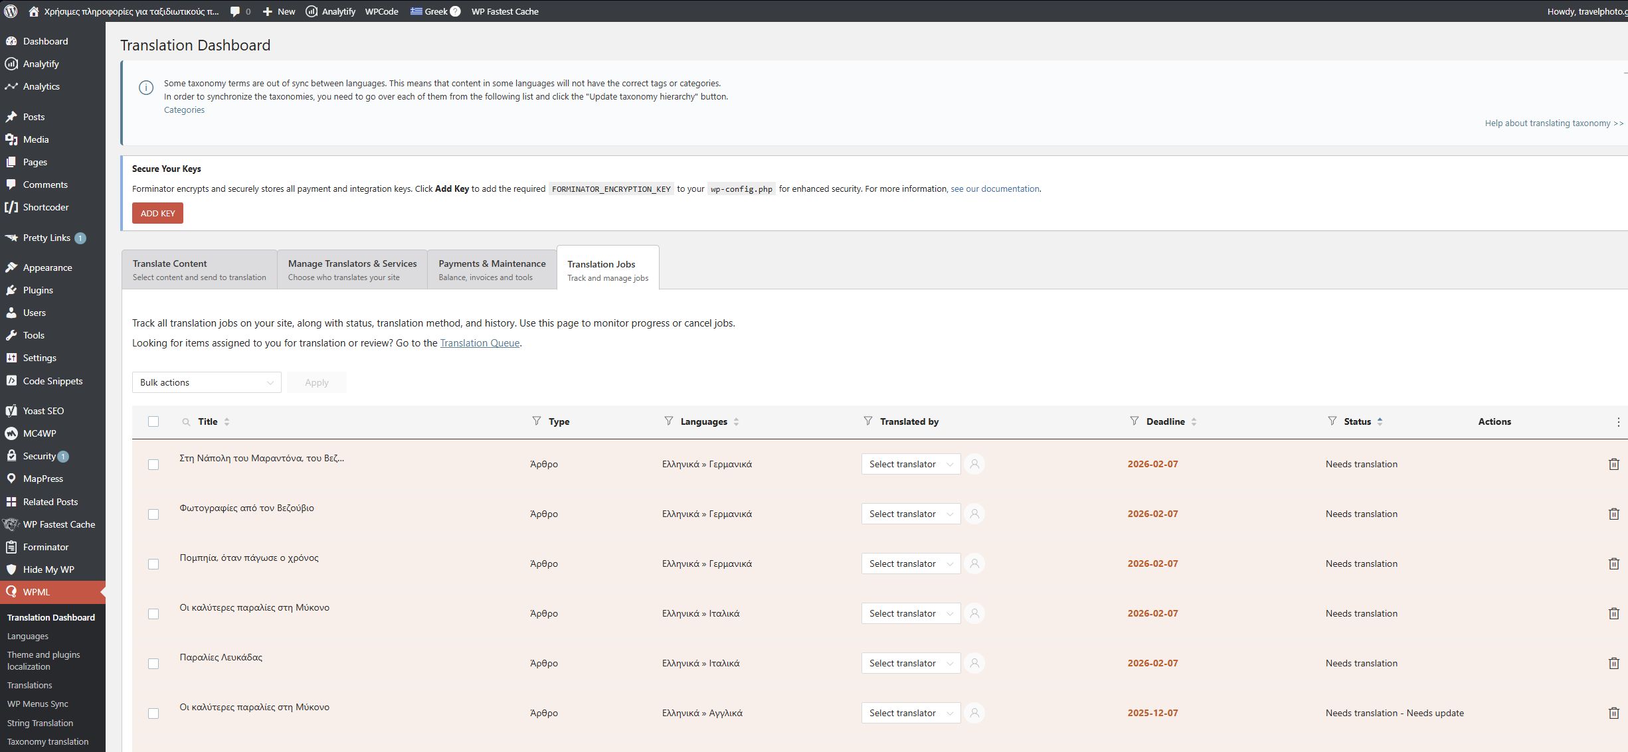1628x752 pixels.
Task: Click the translator avatar icon in first row
Action: click(x=974, y=464)
